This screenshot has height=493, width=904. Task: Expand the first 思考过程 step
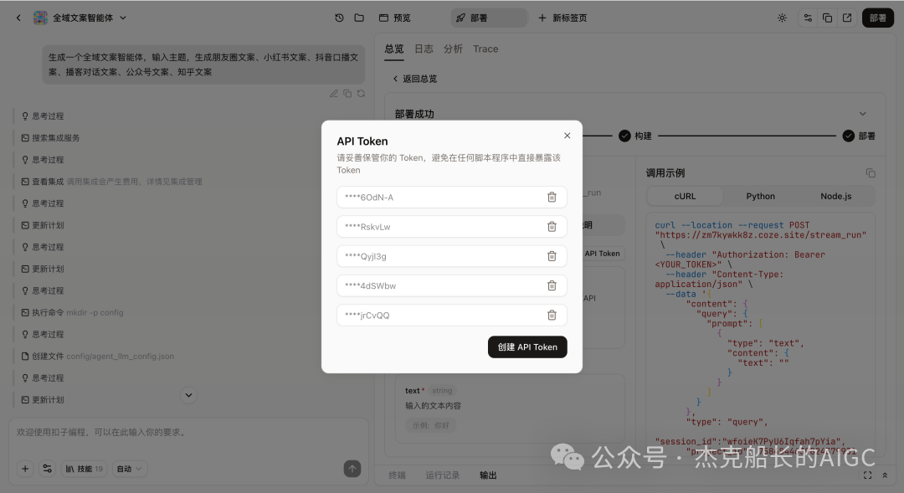pos(43,116)
